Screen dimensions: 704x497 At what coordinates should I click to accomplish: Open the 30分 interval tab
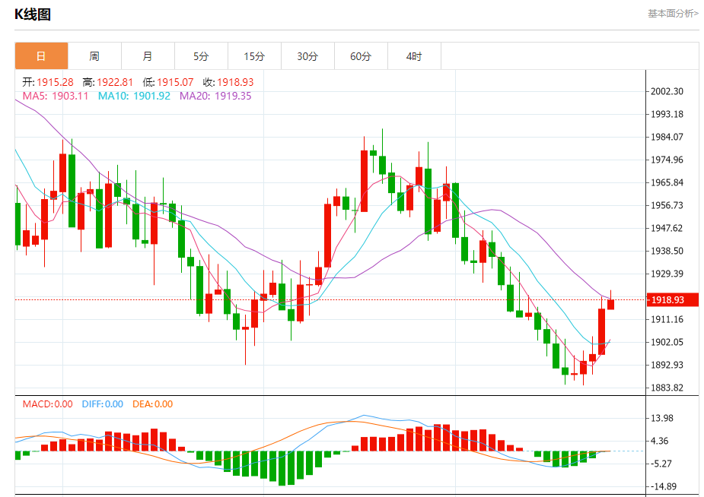point(307,56)
